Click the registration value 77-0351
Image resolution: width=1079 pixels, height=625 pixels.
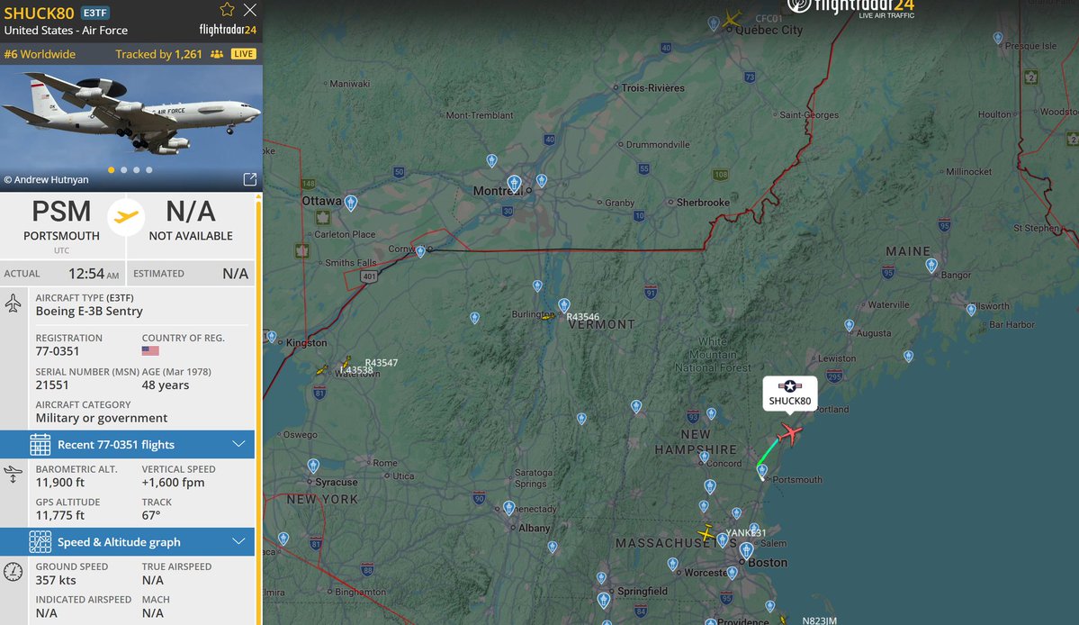pos(57,351)
